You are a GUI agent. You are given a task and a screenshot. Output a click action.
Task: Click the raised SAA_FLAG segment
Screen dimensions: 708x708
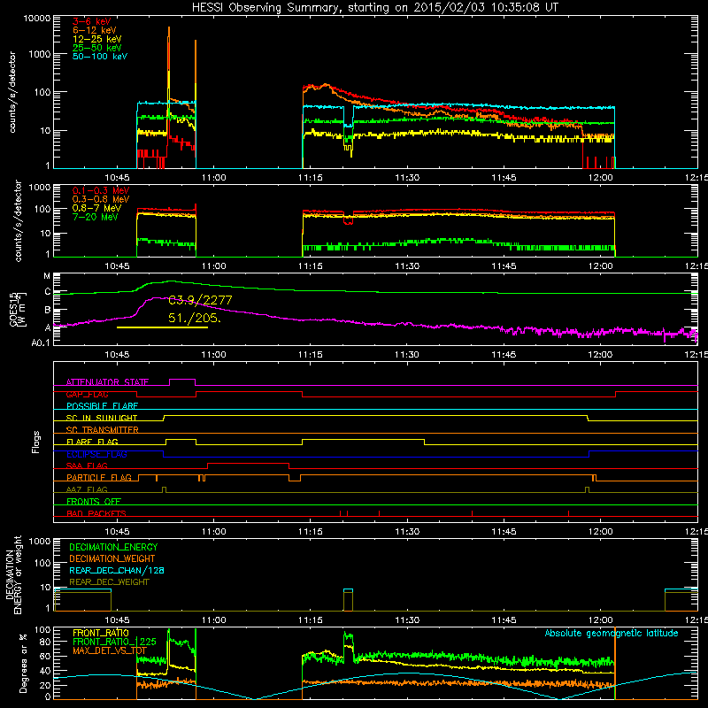248,463
